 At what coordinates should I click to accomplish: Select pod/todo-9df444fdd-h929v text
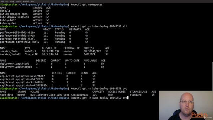[x=17, y=33]
